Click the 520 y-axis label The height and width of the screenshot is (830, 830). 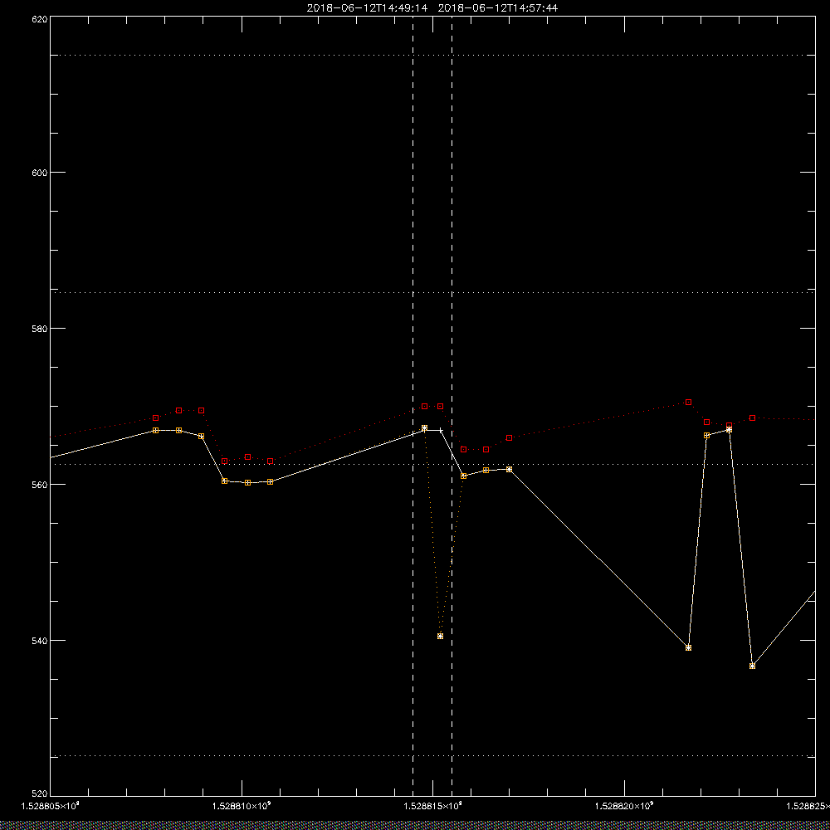tap(40, 794)
